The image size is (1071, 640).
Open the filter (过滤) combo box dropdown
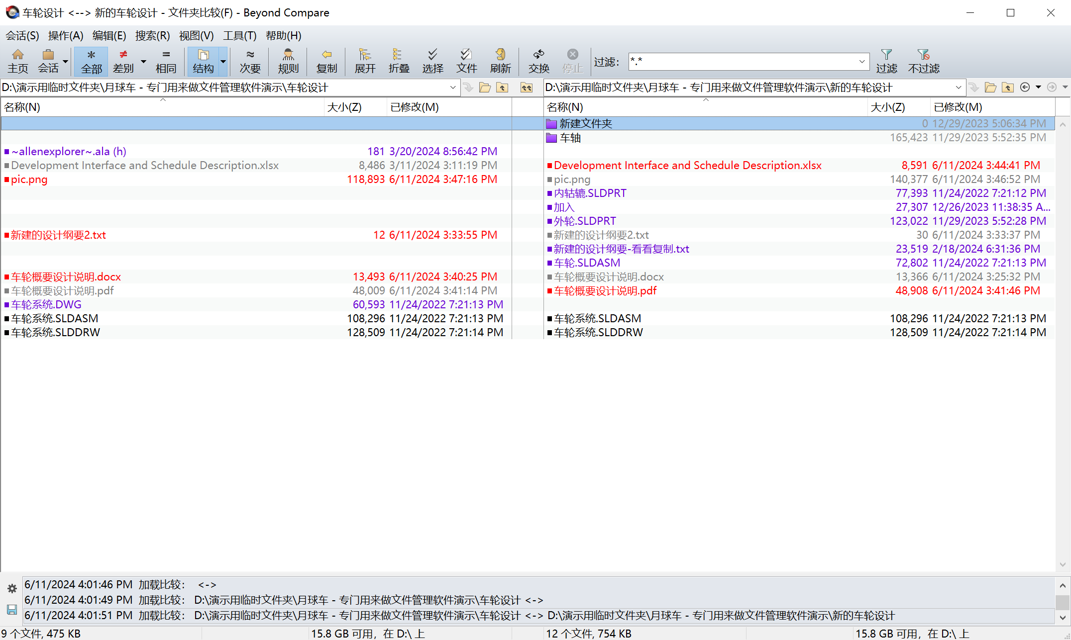(861, 62)
